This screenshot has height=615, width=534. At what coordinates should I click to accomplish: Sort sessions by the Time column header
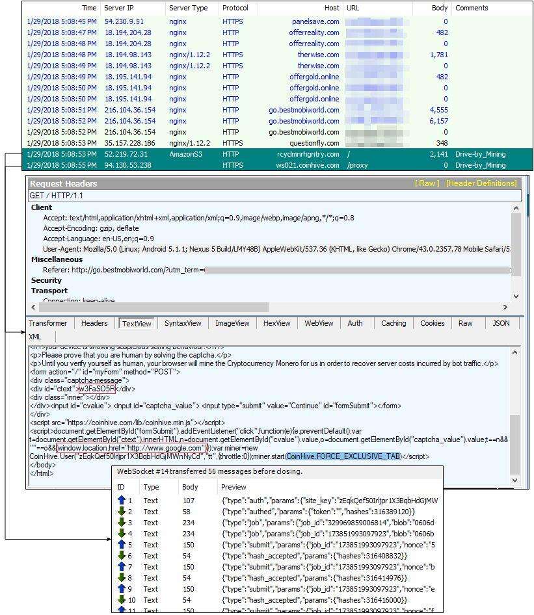(x=89, y=8)
